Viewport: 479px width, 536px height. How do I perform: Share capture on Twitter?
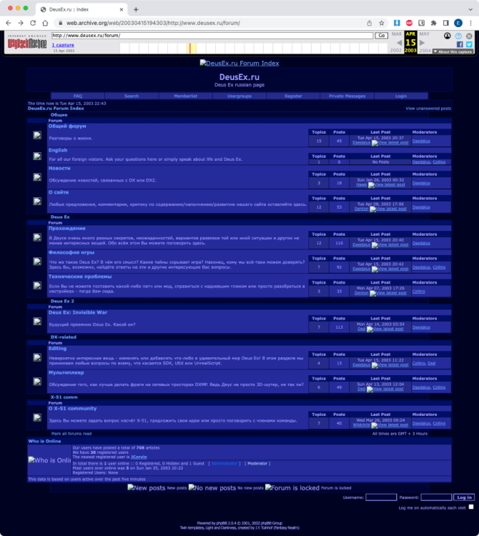469,44
